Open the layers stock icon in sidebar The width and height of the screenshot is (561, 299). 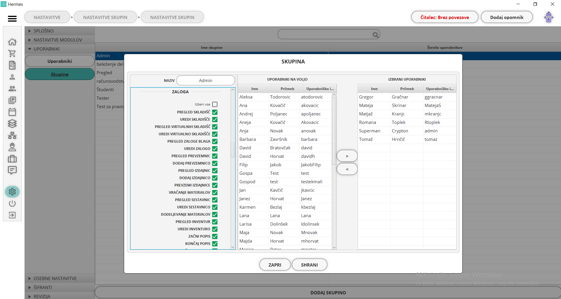pos(12,124)
